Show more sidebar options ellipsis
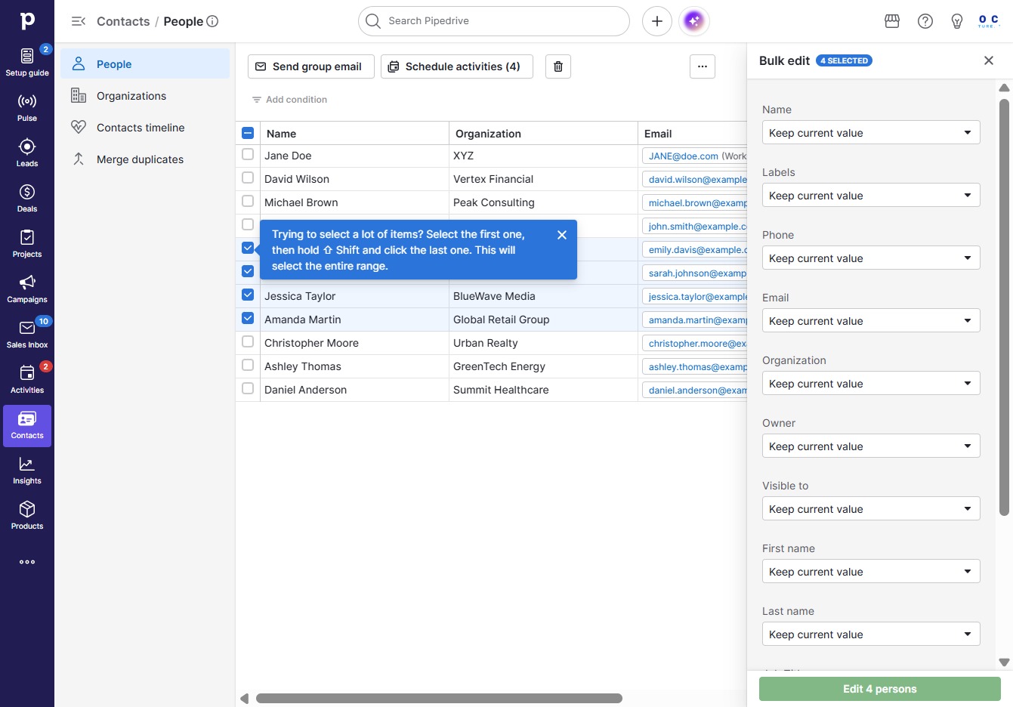 [x=27, y=562]
